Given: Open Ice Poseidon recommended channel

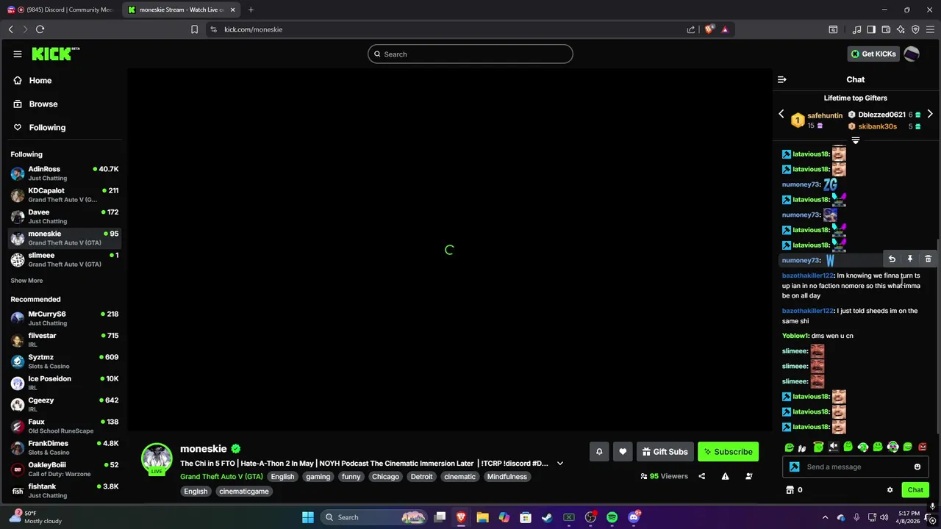Looking at the screenshot, I should tap(65, 383).
